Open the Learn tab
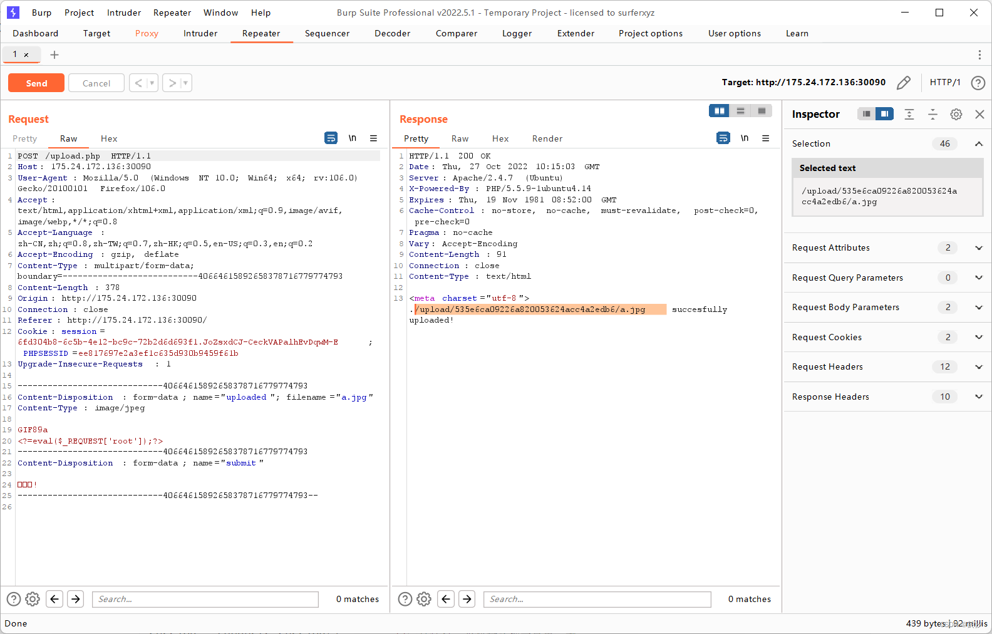The height and width of the screenshot is (634, 992). (797, 33)
